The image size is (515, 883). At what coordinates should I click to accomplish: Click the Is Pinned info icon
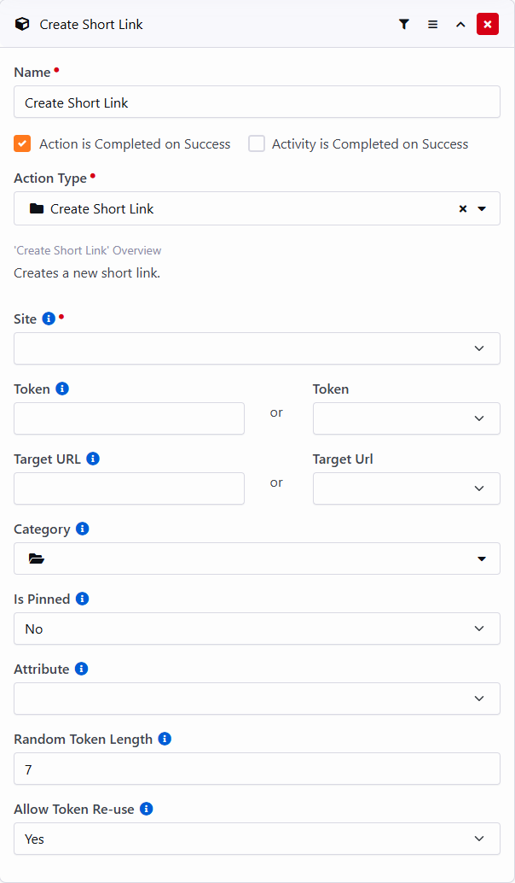coord(83,599)
